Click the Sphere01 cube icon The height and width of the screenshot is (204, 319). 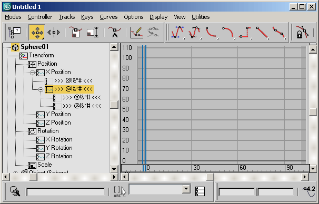[x=15, y=47]
